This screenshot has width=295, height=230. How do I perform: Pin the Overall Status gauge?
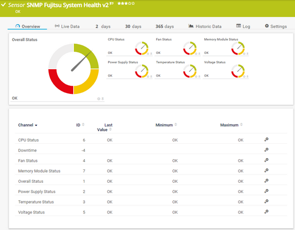(103, 99)
